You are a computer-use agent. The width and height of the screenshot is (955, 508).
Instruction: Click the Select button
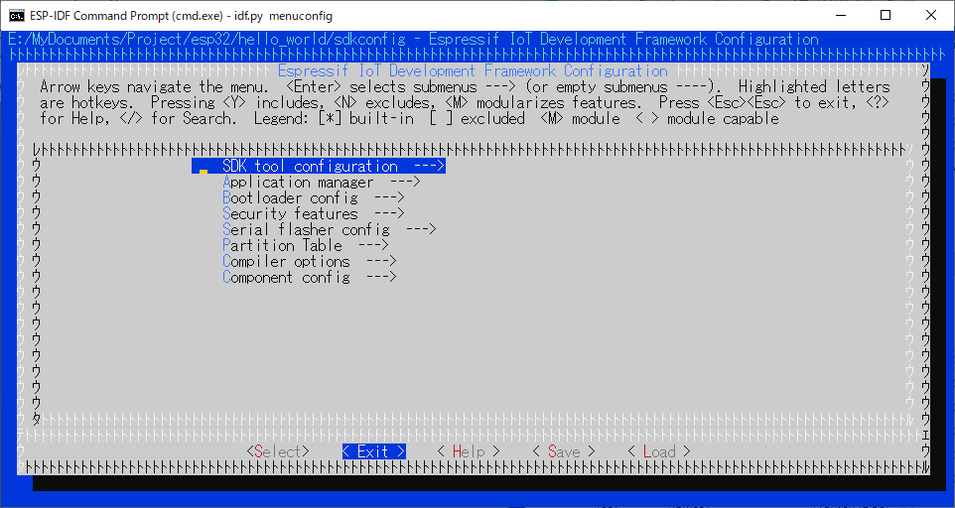click(278, 451)
